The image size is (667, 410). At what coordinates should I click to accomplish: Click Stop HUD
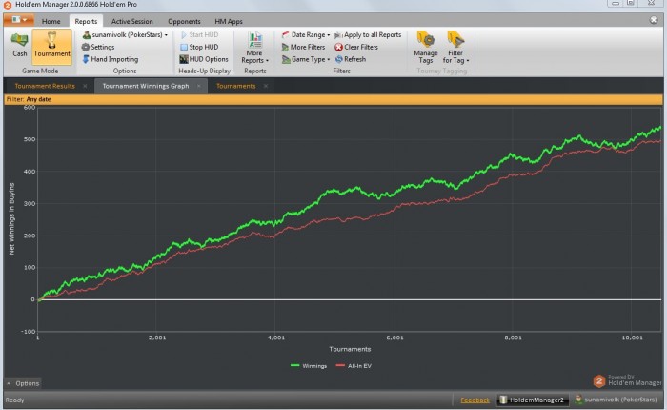(x=199, y=47)
